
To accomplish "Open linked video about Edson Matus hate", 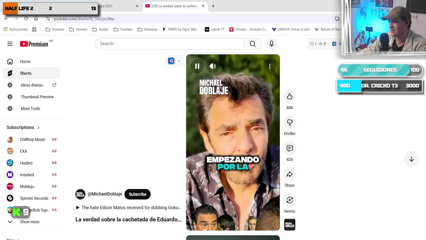I will tap(128, 208).
